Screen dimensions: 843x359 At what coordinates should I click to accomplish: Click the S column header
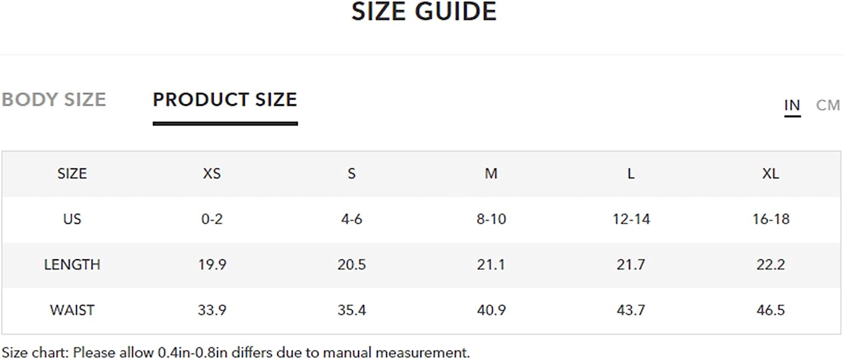click(351, 174)
